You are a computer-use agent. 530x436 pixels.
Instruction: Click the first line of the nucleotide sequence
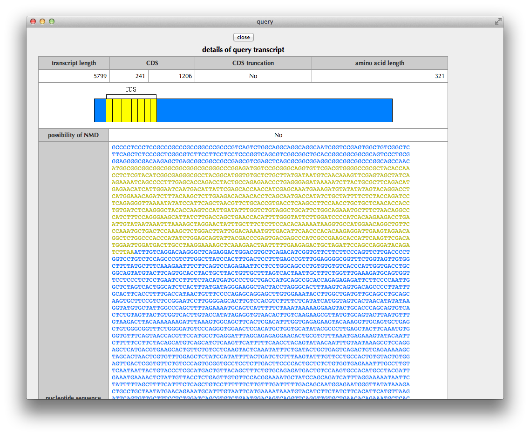coord(261,148)
